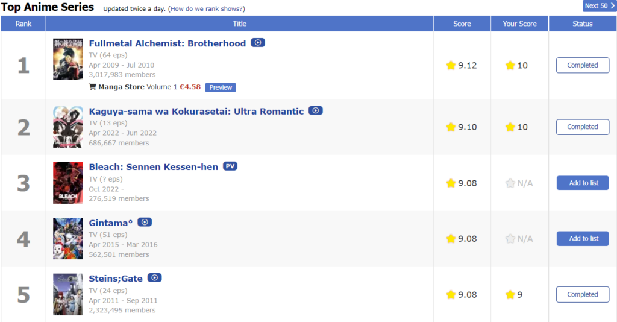Open the Fullmetal Alchemist Completed status dropdown
617x322 pixels.
(583, 65)
